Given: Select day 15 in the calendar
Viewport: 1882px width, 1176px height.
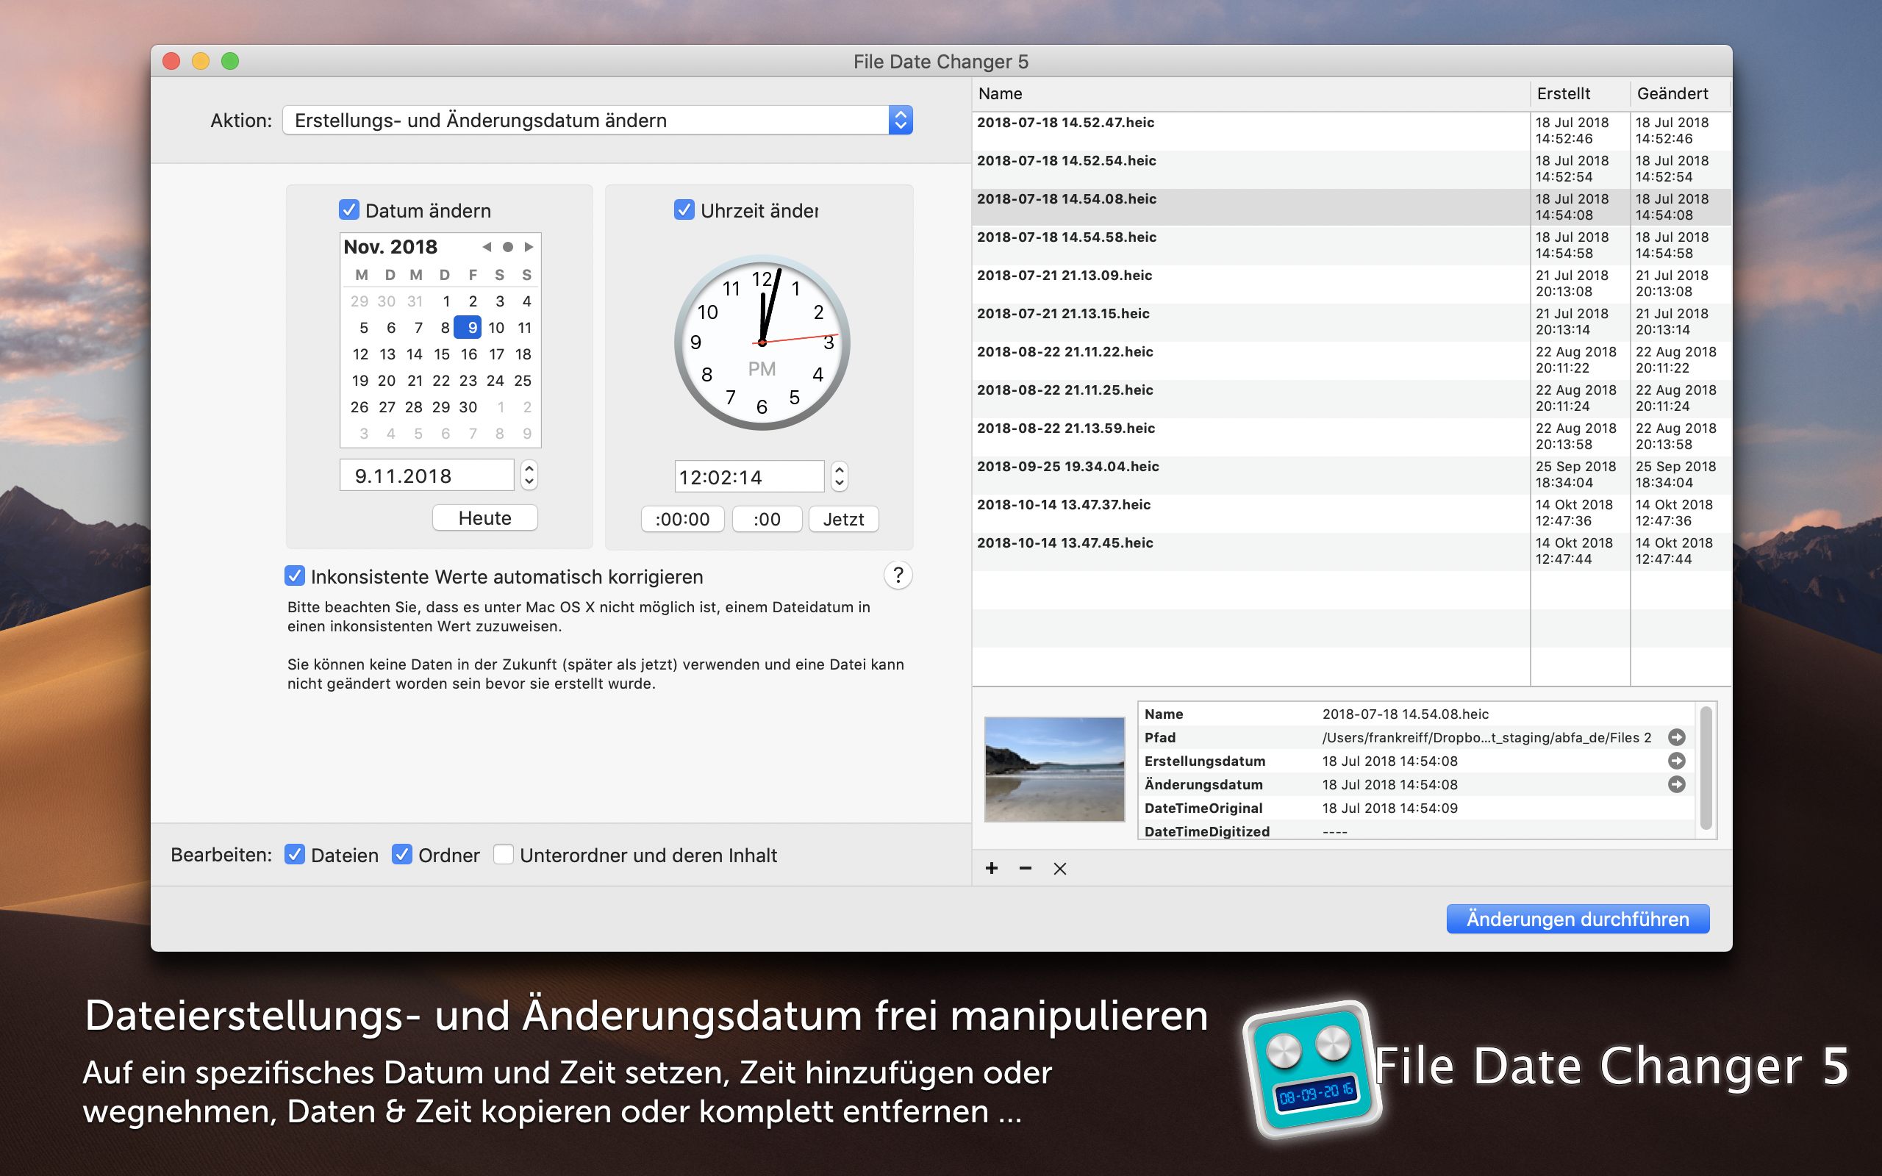Looking at the screenshot, I should coord(442,354).
